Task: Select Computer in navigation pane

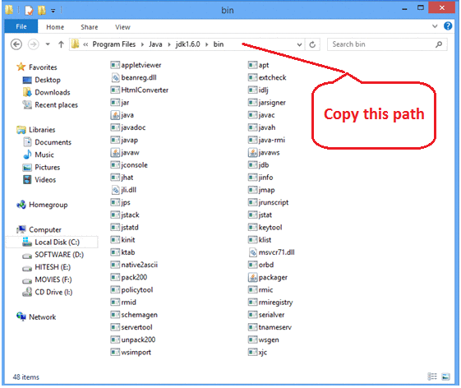Action: 45,229
